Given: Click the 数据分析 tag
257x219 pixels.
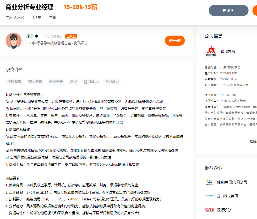Looking at the screenshot, I should (56, 82).
